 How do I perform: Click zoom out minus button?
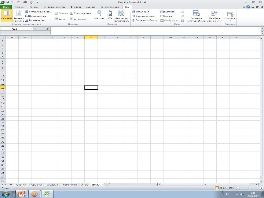tap(238, 188)
